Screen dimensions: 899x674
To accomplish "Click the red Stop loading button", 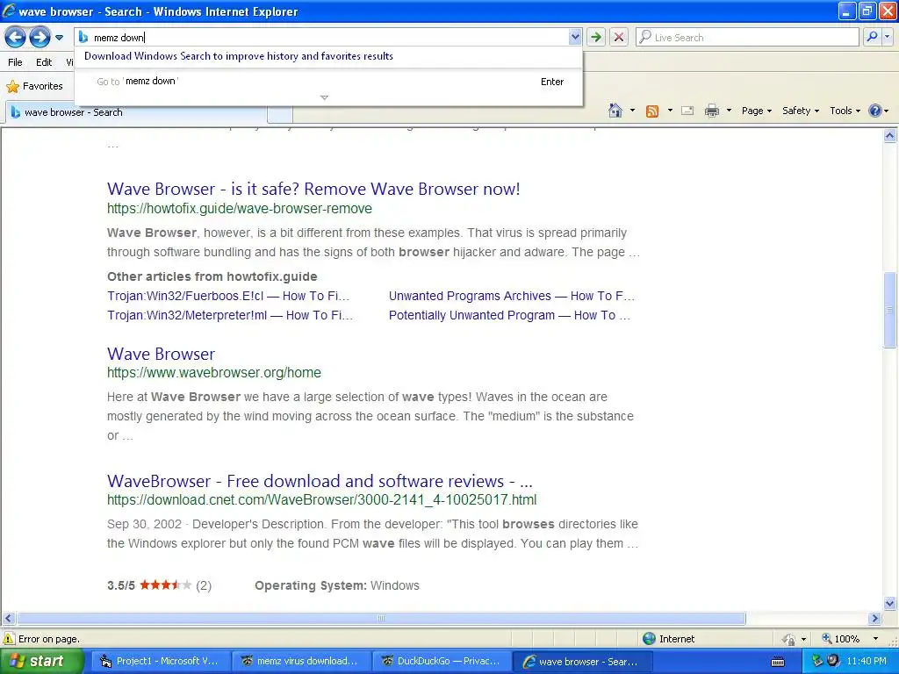I will coord(619,38).
